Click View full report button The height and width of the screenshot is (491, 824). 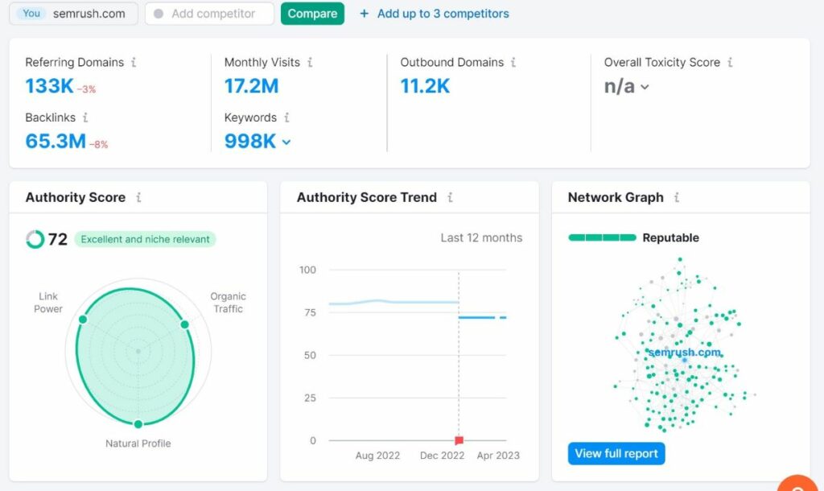point(616,454)
